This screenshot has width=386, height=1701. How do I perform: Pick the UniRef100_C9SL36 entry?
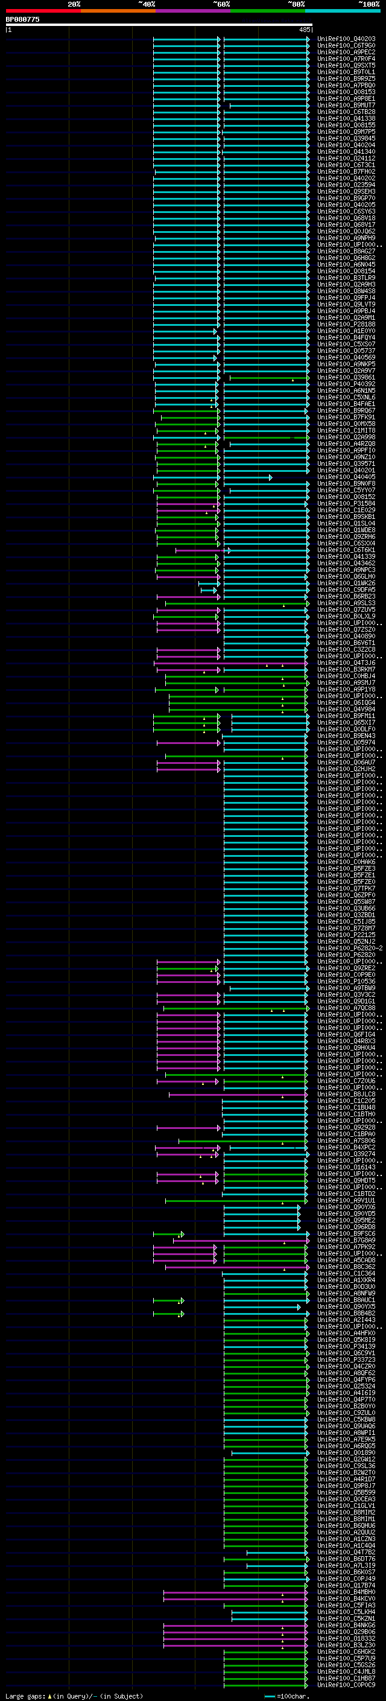click(x=346, y=1466)
